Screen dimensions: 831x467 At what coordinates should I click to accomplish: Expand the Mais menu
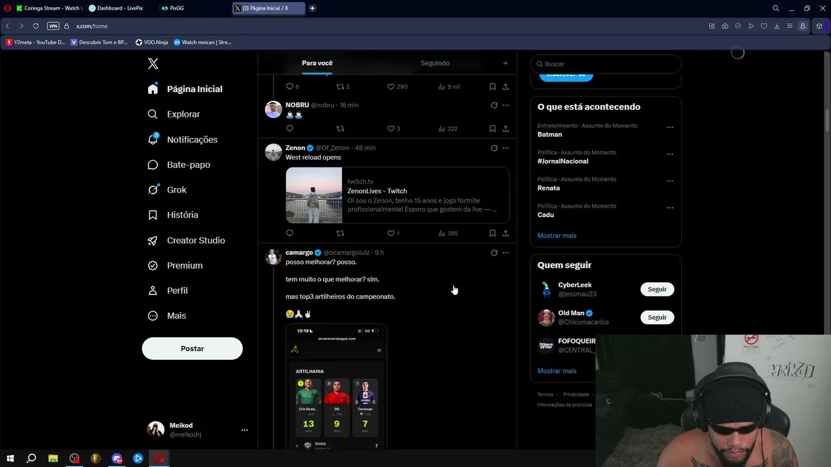[167, 316]
